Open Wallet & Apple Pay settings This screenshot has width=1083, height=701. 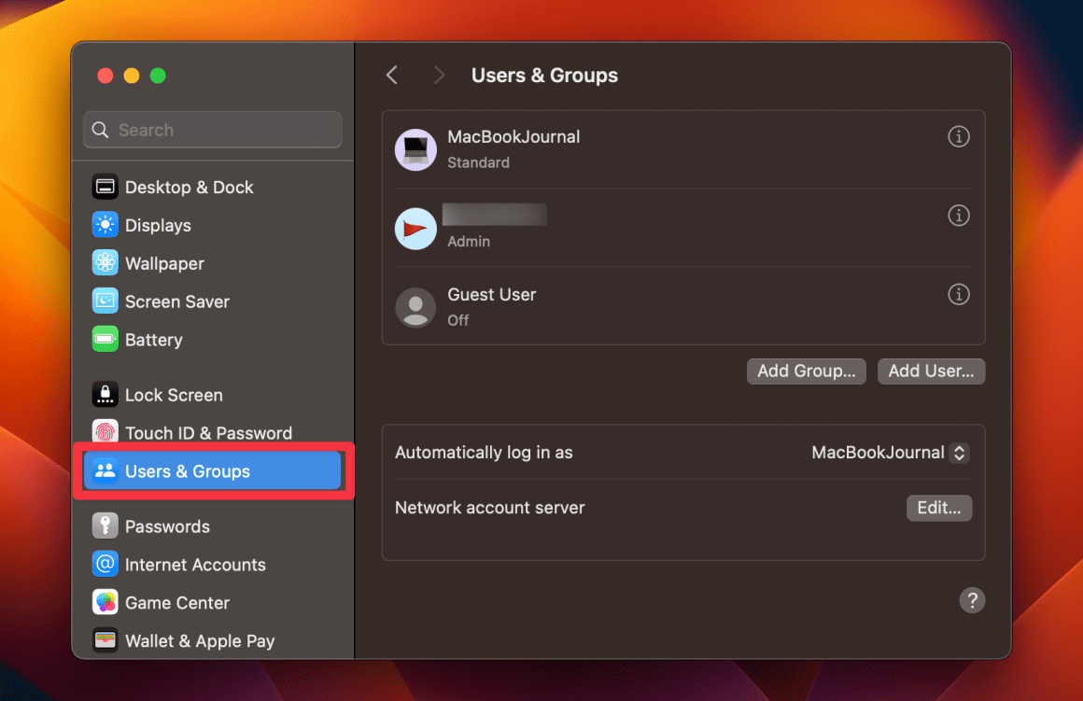[x=201, y=641]
